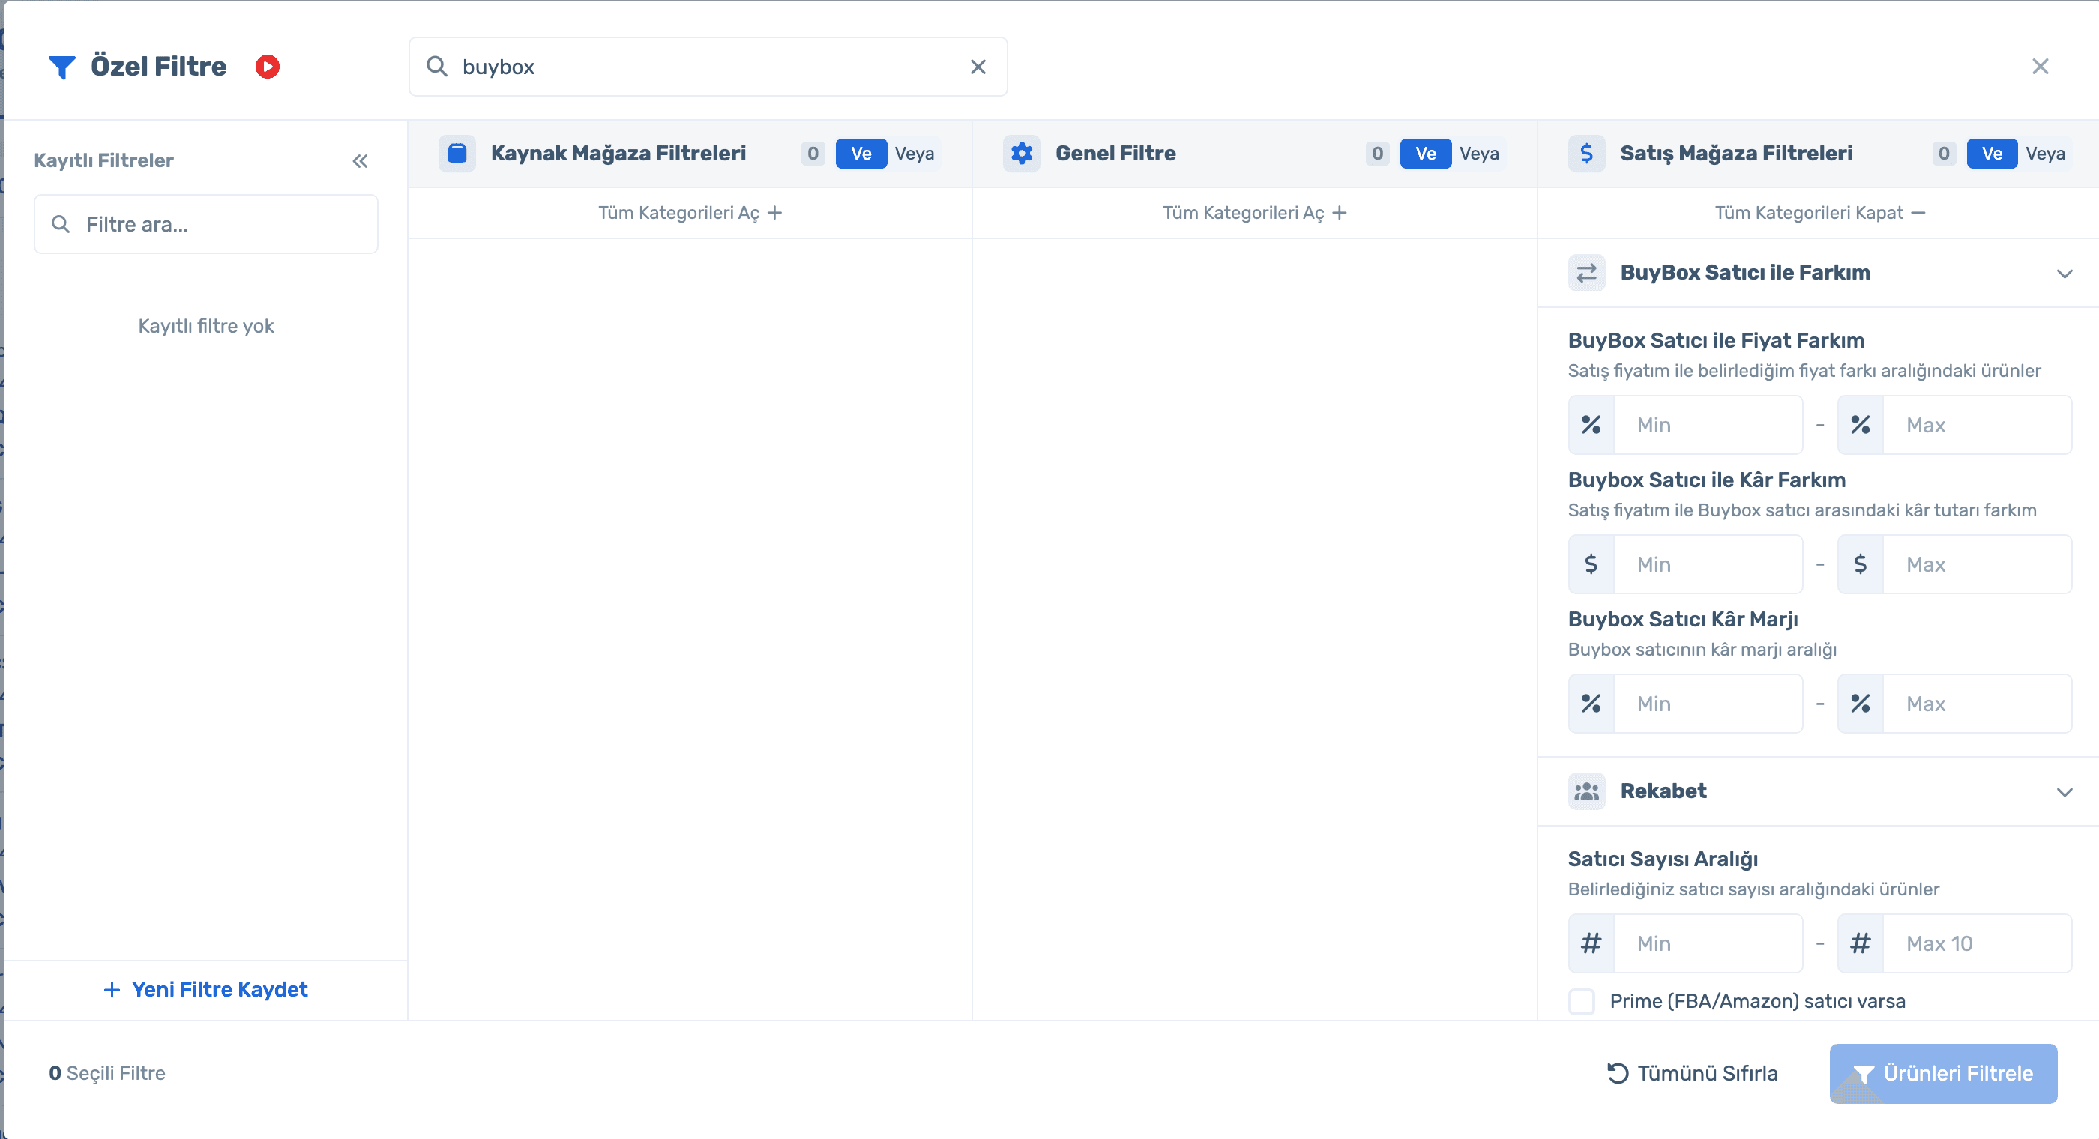Click Yeni Filtre Kaydet

click(205, 989)
